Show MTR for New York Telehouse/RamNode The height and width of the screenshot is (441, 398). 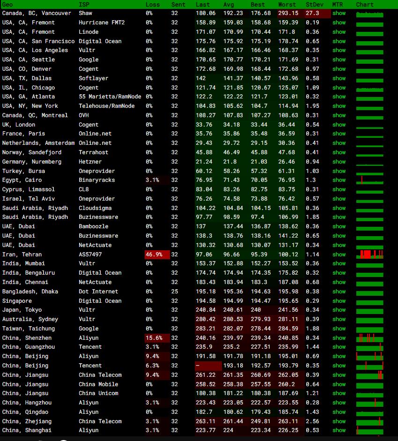339,106
